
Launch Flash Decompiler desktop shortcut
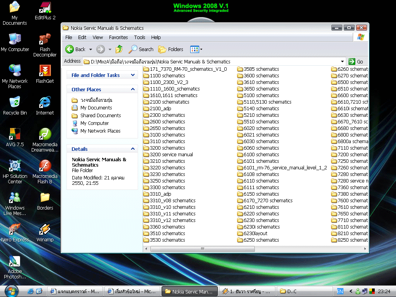pyautogui.click(x=45, y=45)
